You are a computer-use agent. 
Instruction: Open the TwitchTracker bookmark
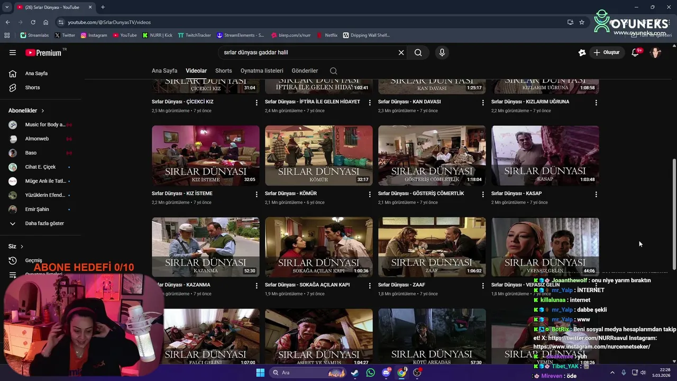[194, 35]
